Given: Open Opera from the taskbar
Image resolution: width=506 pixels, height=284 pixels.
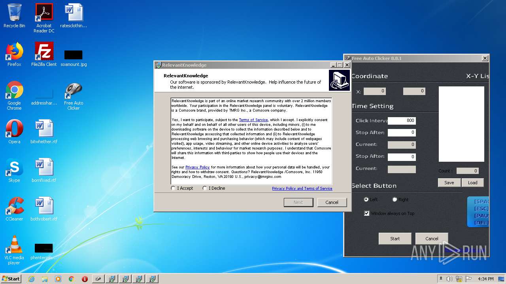Looking at the screenshot, I should pos(85,279).
